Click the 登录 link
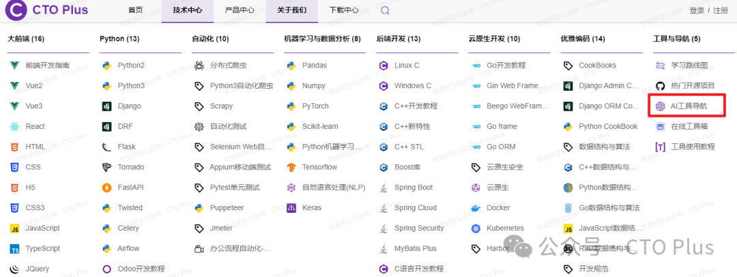 coord(697,10)
